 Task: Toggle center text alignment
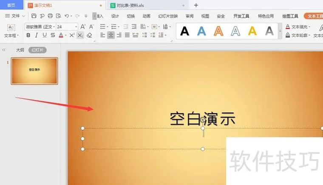[x=111, y=35]
